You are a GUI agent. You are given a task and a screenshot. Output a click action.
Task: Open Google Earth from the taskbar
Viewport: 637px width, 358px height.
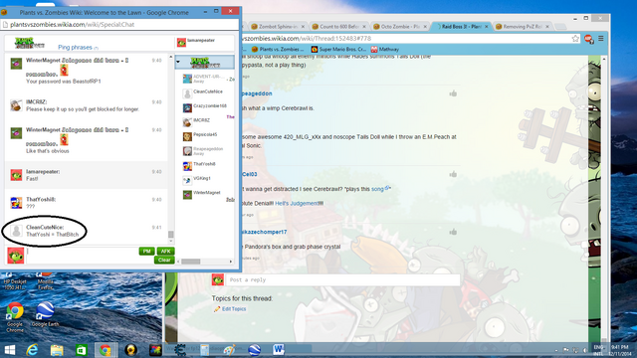(255, 350)
